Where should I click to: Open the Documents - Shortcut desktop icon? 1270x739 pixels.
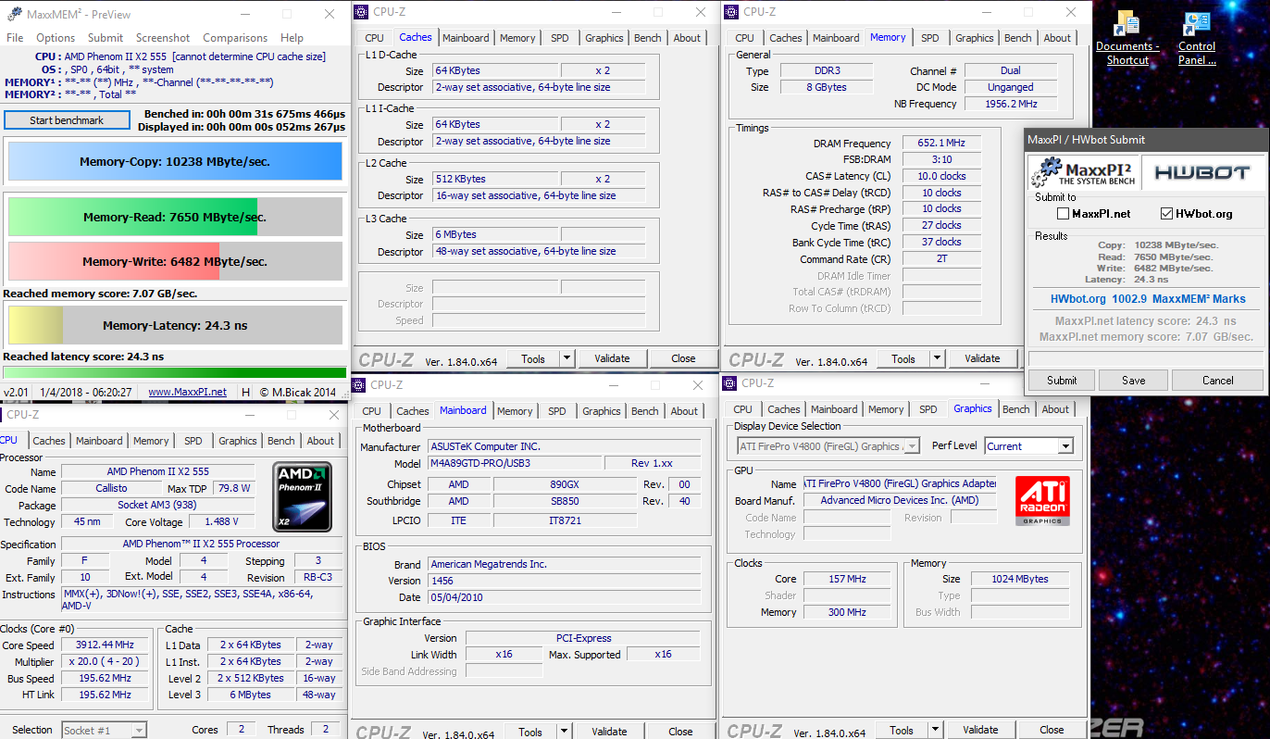coord(1127,38)
